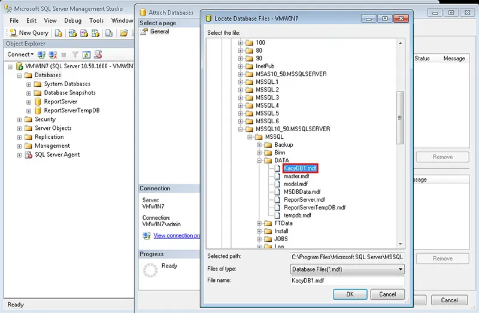The width and height of the screenshot is (479, 313).
Task: Click the file tree vertical scrollbar thumb
Action: [400, 117]
